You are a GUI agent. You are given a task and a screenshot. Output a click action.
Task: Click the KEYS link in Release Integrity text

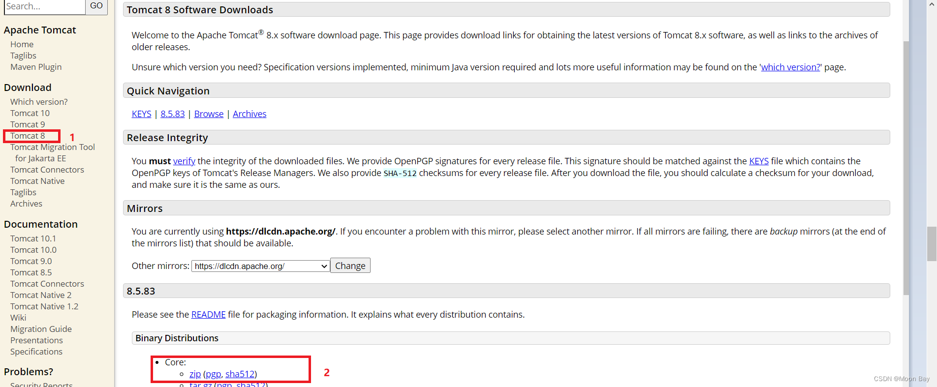click(x=759, y=161)
